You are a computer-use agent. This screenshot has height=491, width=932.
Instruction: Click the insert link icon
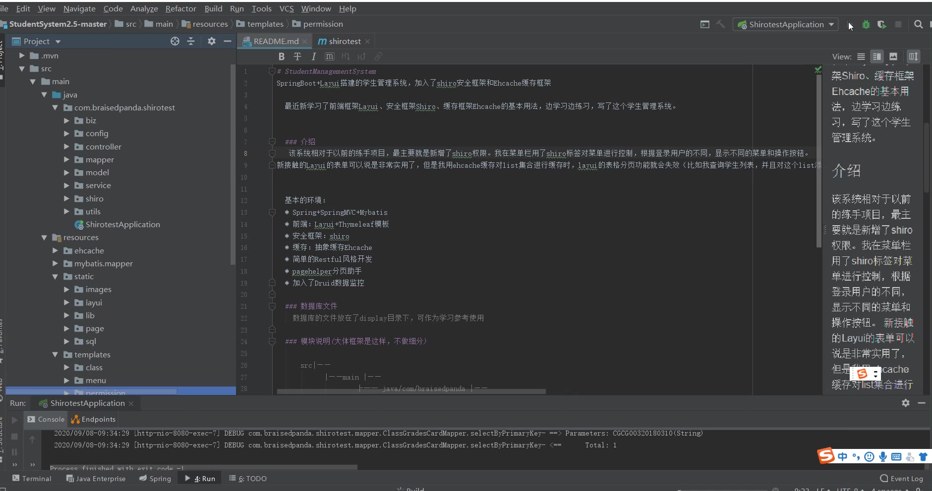click(x=378, y=56)
